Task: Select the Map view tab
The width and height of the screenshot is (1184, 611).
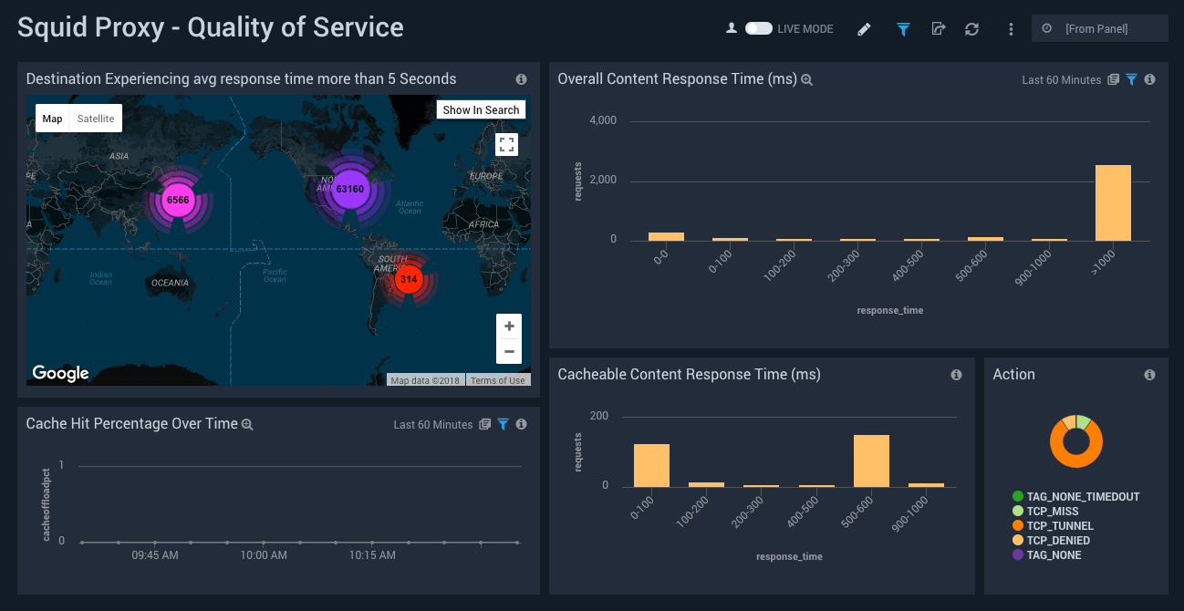Action: pos(52,119)
